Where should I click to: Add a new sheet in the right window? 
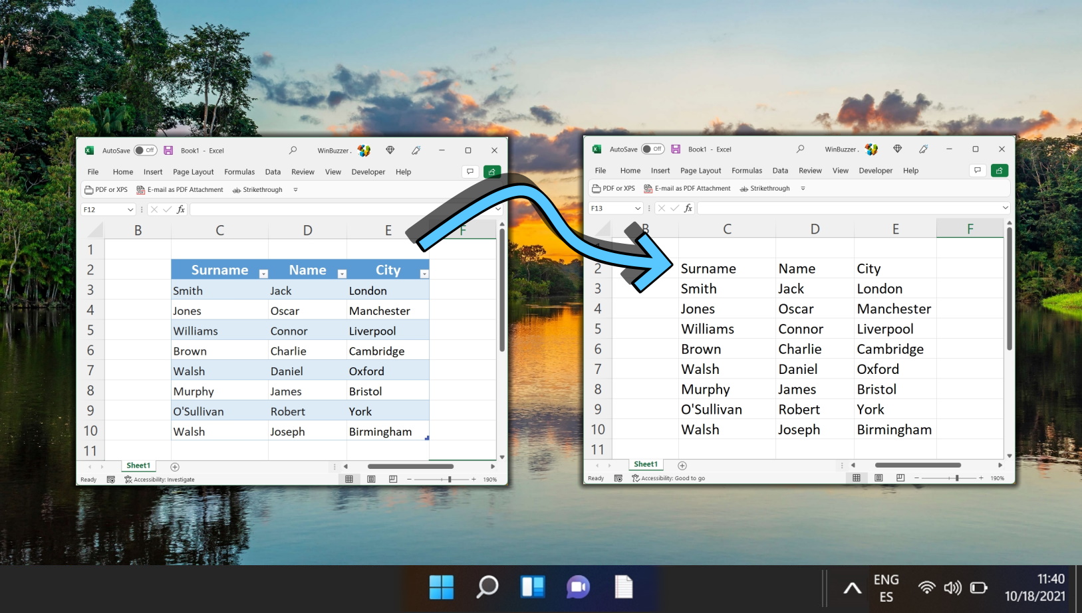[x=682, y=466]
